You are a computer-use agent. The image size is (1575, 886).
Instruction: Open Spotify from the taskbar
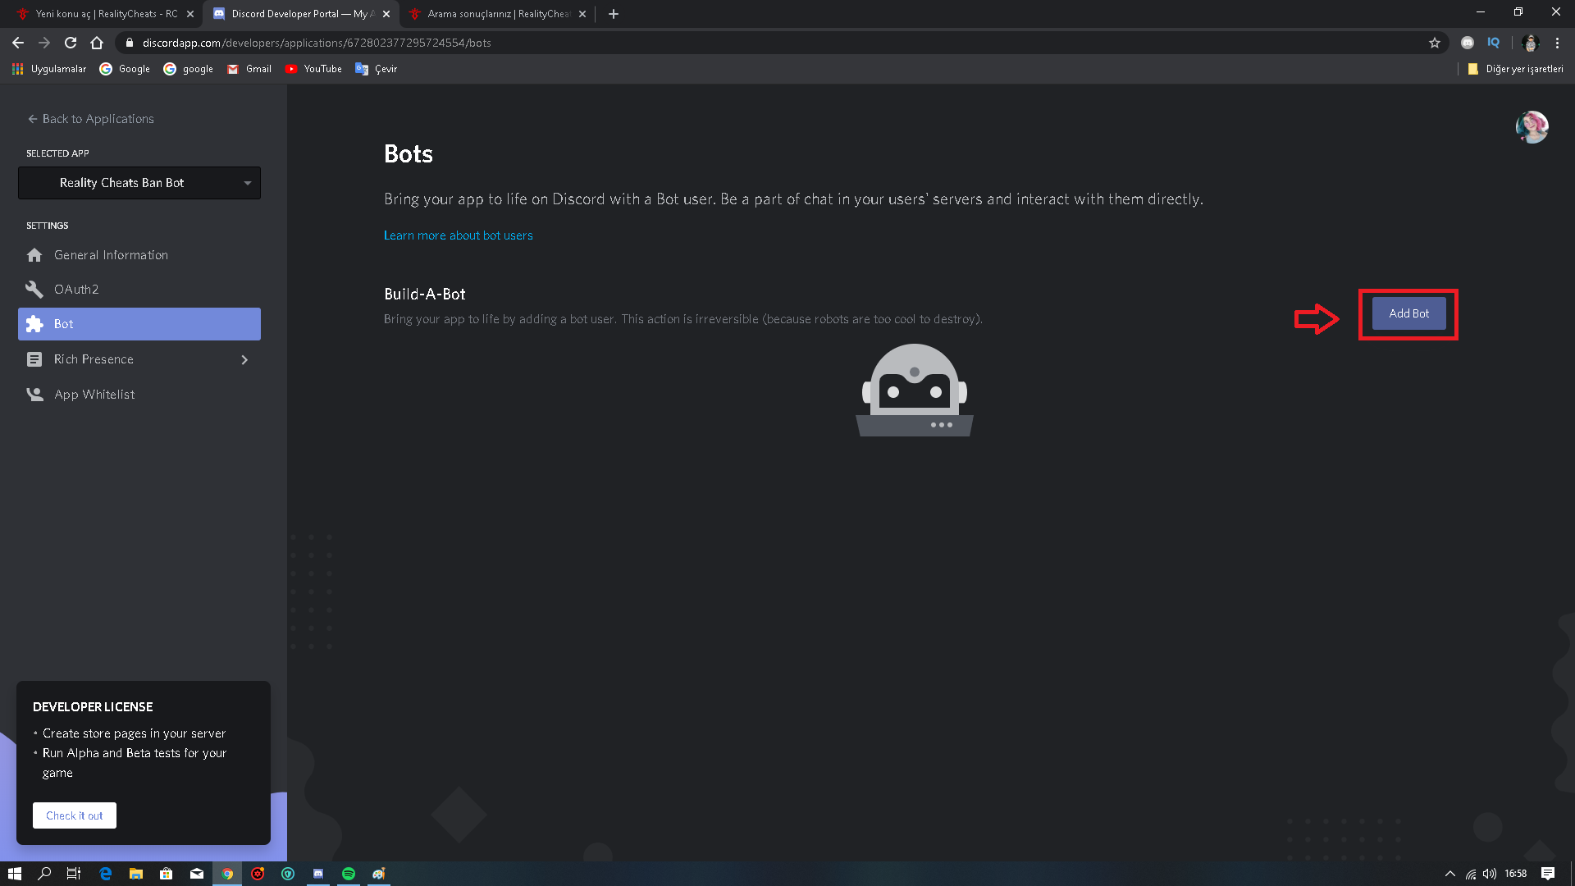tap(349, 874)
